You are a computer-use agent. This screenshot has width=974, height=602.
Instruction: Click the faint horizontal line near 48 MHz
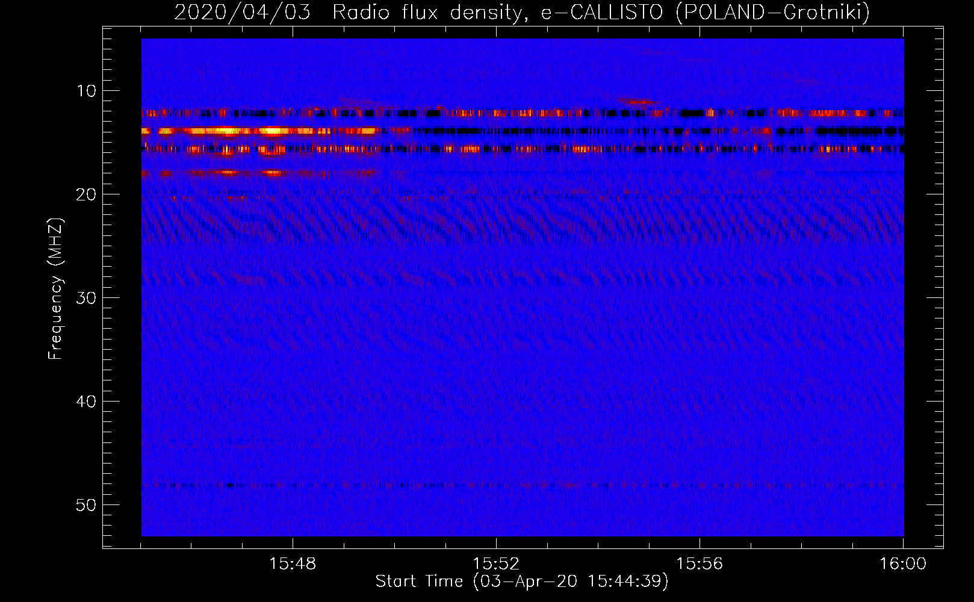[x=523, y=485]
